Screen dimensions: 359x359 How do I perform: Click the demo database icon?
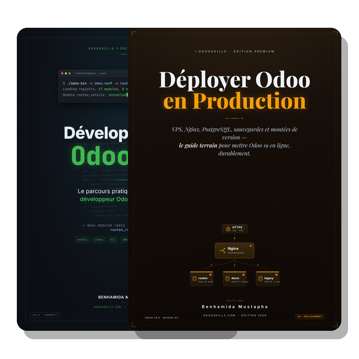point(227,279)
